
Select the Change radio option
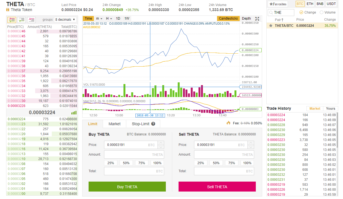(308, 12)
